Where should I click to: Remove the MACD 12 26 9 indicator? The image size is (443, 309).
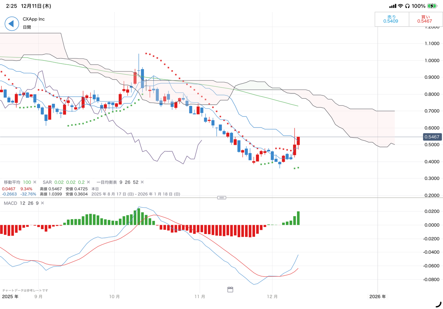pos(42,203)
